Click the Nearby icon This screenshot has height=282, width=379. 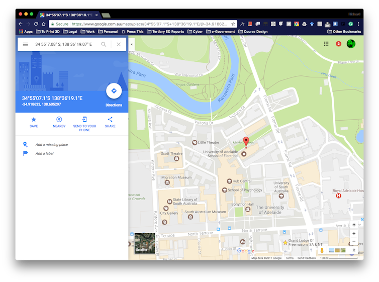[59, 120]
